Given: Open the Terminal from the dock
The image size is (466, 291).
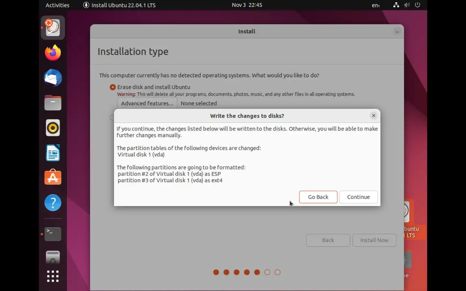Looking at the screenshot, I should pos(53,234).
